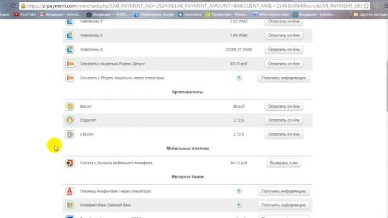Screen dimensions: 388x218
Task: Click the Alfa-Click red A icon
Action: (70, 191)
